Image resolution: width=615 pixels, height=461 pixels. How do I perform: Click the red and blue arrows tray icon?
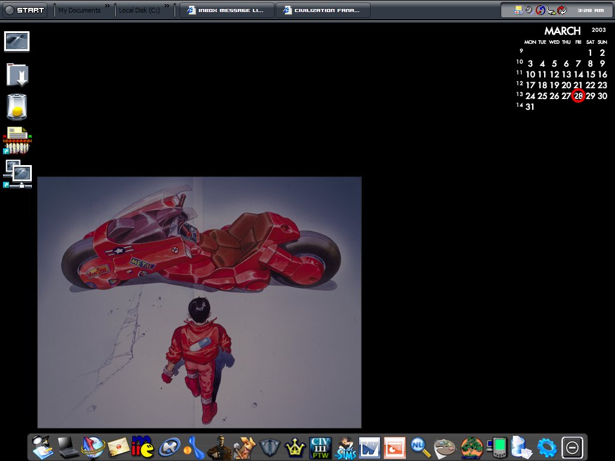point(541,10)
